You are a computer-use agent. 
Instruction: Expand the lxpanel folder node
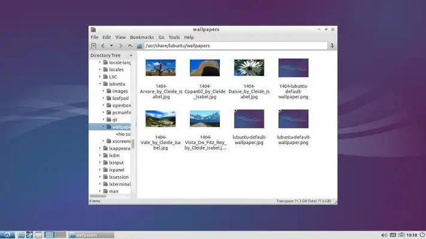tap(100, 170)
